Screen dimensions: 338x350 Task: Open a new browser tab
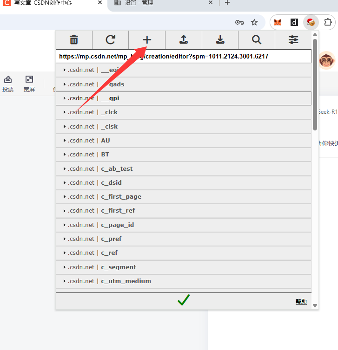coord(227,3)
